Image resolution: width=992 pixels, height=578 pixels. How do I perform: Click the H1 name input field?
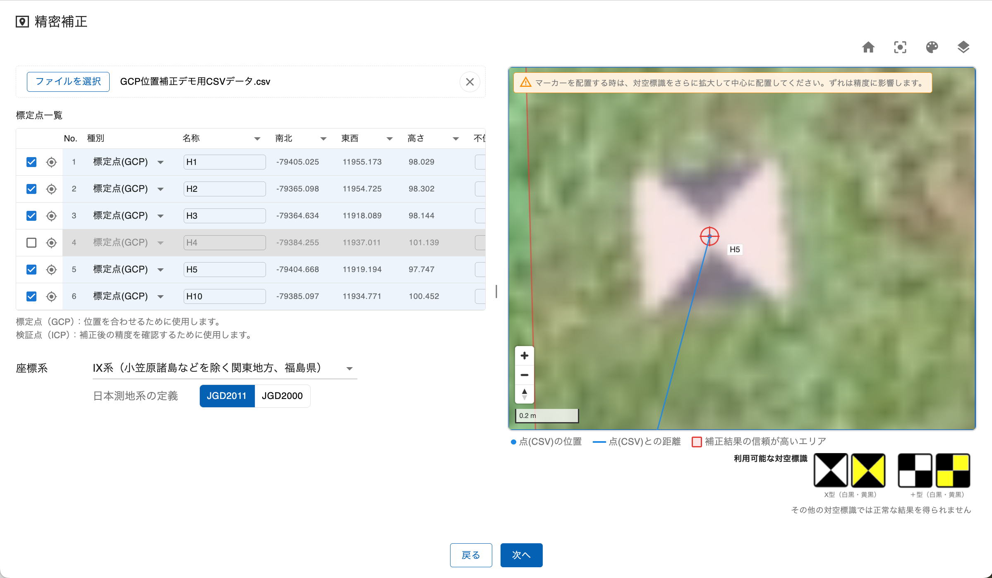tap(224, 162)
